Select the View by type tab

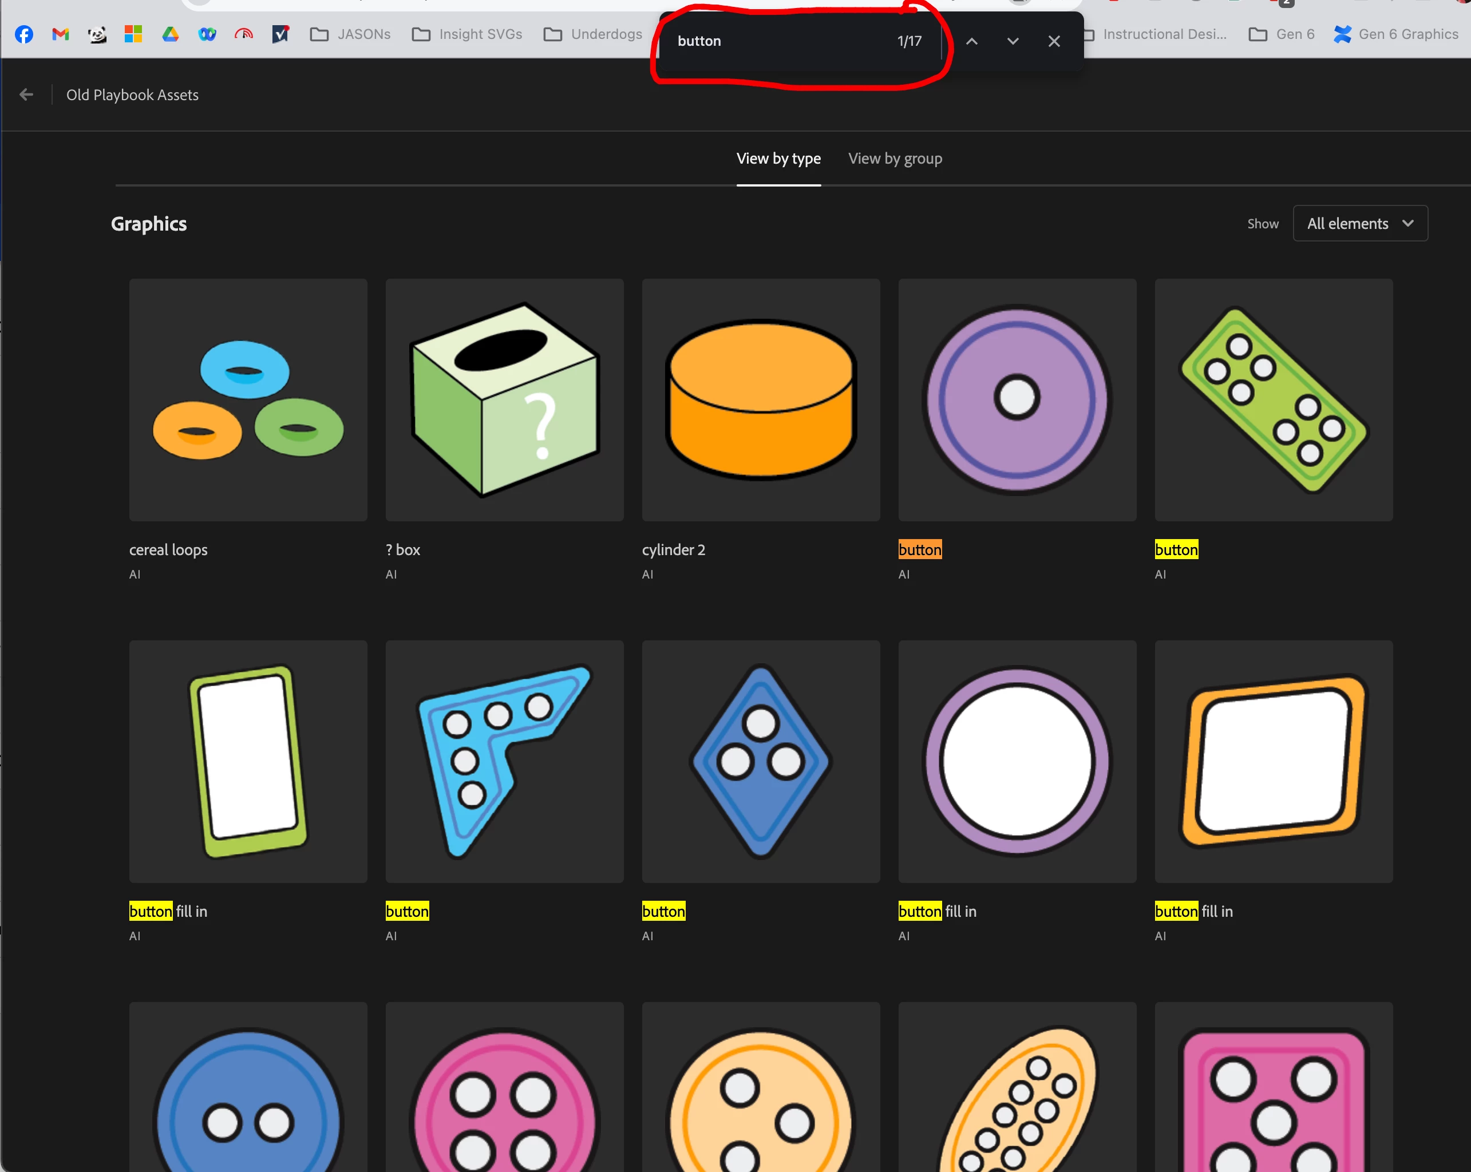point(778,159)
